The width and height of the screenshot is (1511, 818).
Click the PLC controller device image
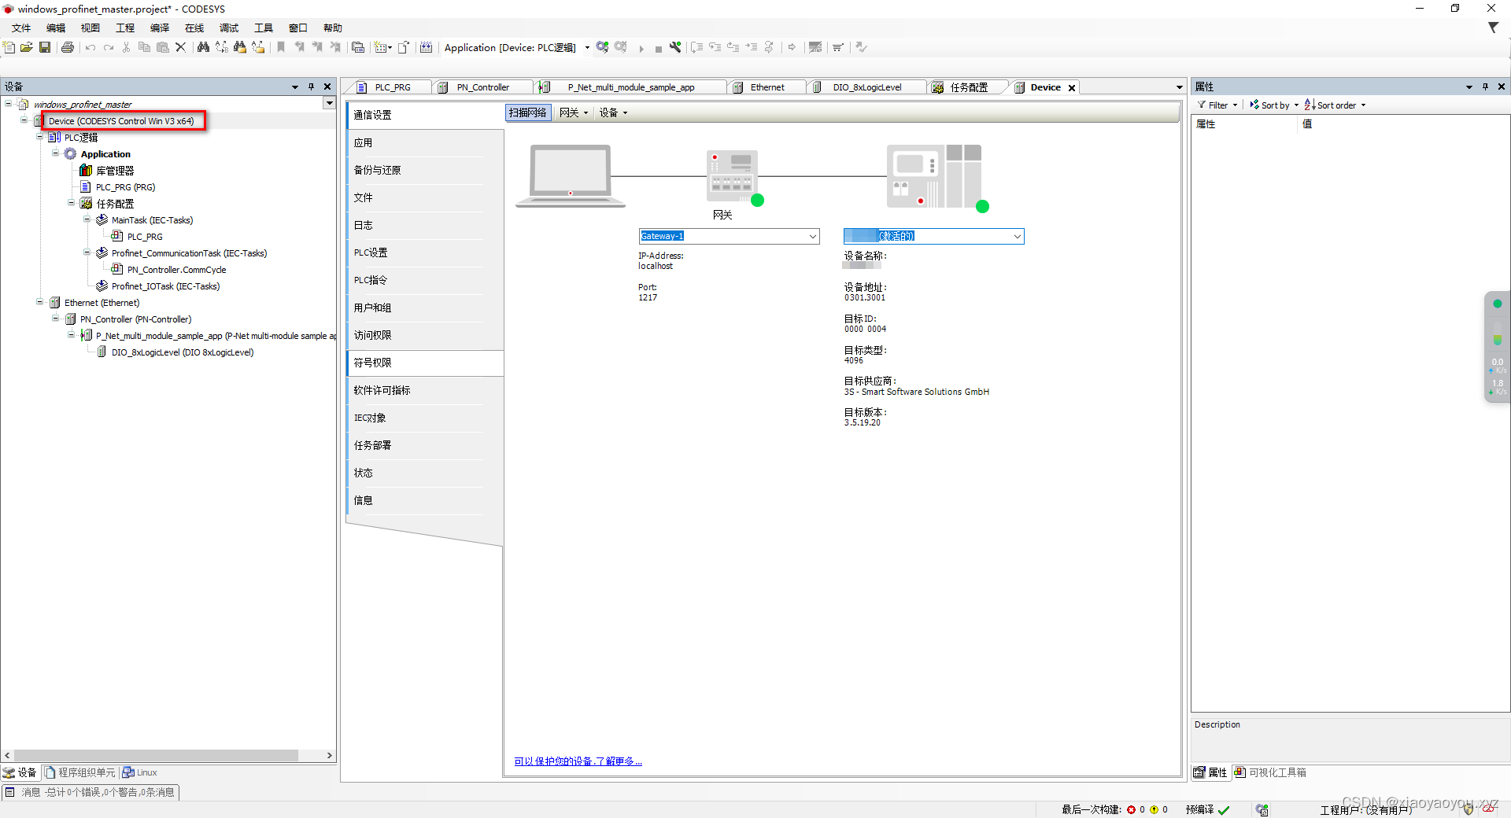pos(934,175)
